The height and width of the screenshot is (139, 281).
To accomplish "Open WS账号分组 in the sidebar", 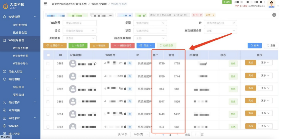I will coord(20,56).
